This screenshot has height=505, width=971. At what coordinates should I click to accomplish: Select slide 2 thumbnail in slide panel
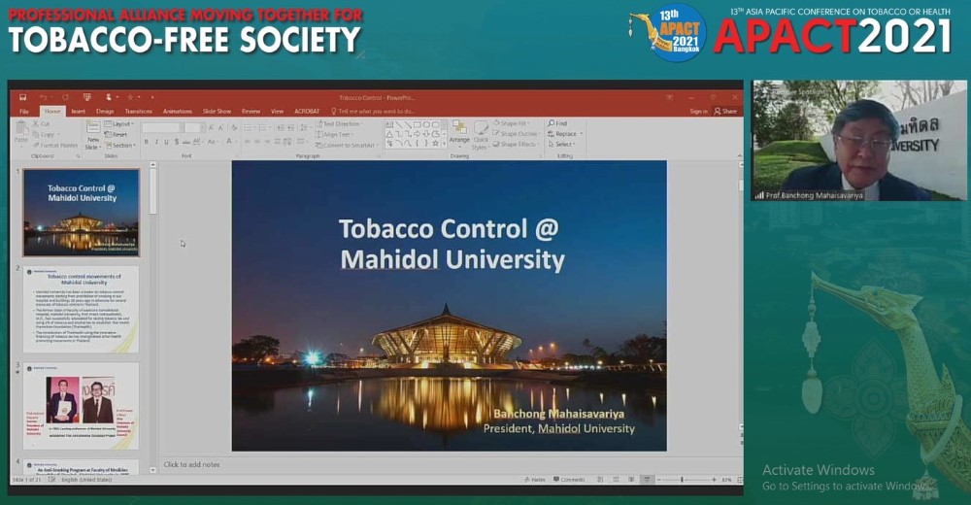point(82,310)
